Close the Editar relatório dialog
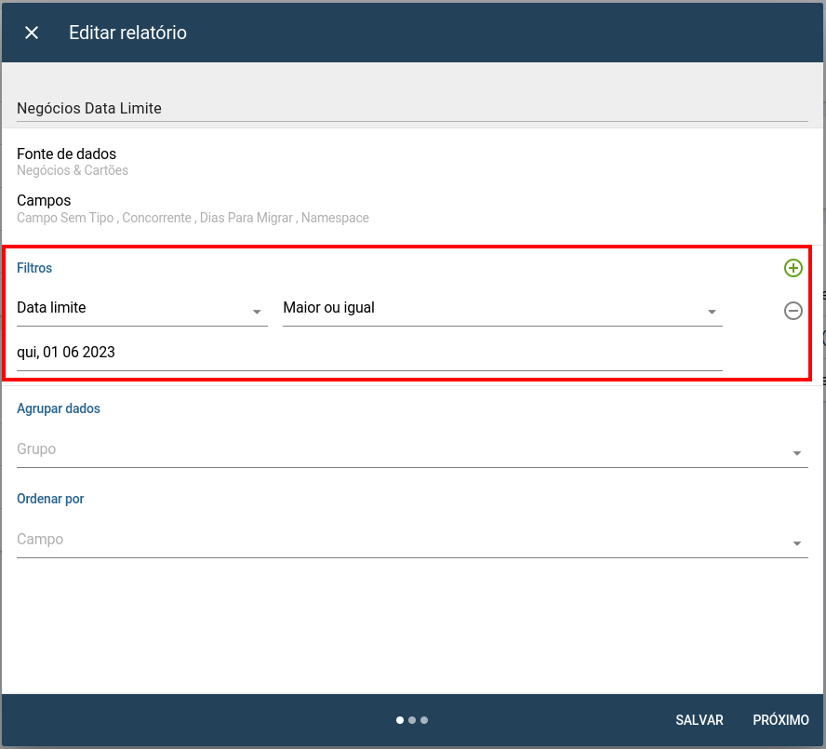Screen dimensions: 826x749 tap(32, 33)
